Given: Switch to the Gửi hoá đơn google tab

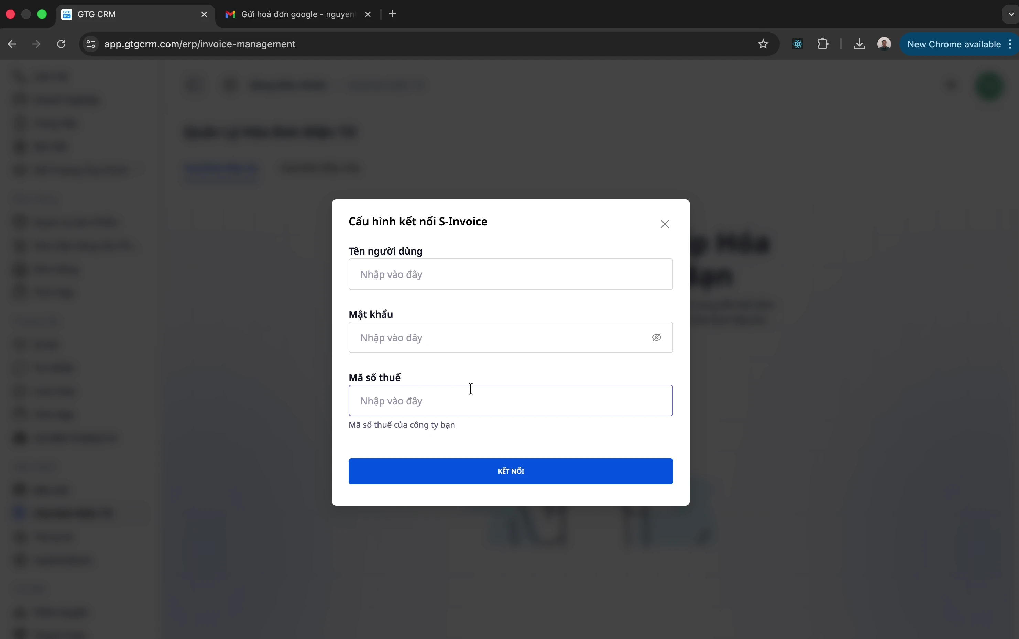Looking at the screenshot, I should [x=292, y=14].
